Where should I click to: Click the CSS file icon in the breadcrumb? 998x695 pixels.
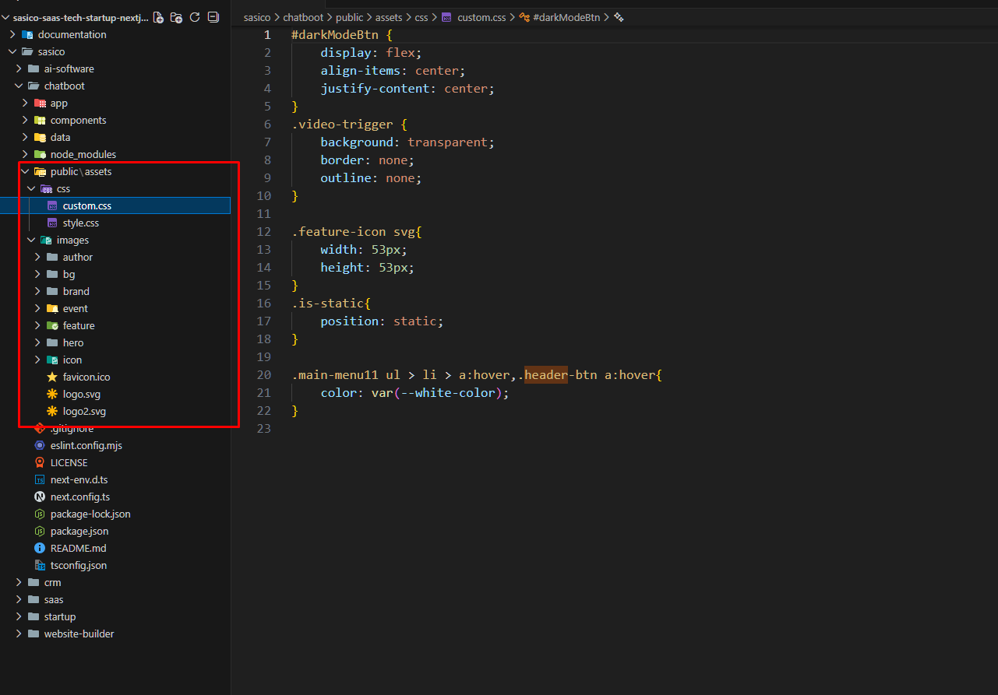point(447,17)
